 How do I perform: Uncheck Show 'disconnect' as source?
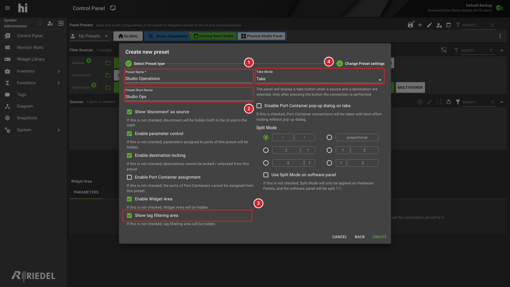pos(129,112)
